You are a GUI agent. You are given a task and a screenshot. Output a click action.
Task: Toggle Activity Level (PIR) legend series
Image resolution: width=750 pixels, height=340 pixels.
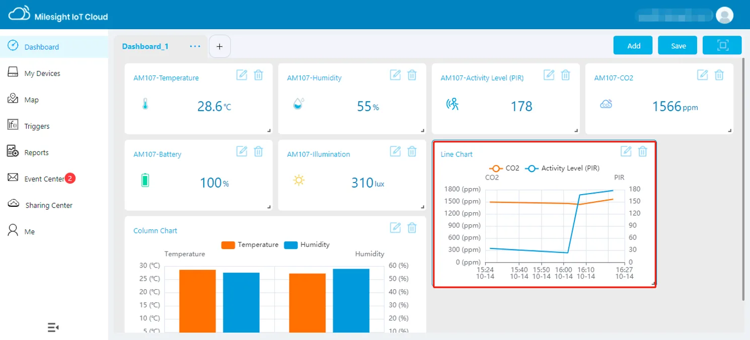562,168
